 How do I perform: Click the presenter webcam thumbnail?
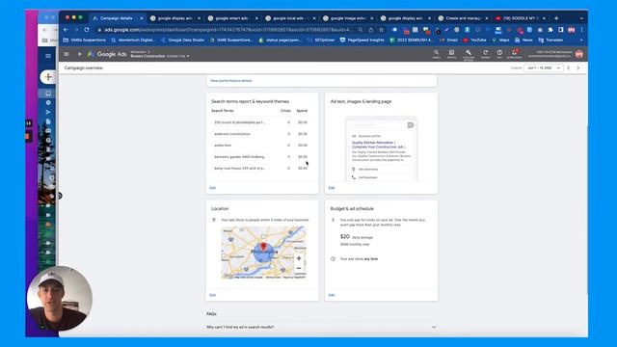tap(59, 299)
